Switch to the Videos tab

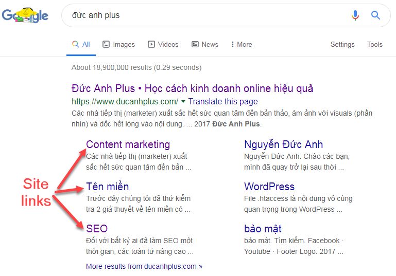pyautogui.click(x=163, y=44)
